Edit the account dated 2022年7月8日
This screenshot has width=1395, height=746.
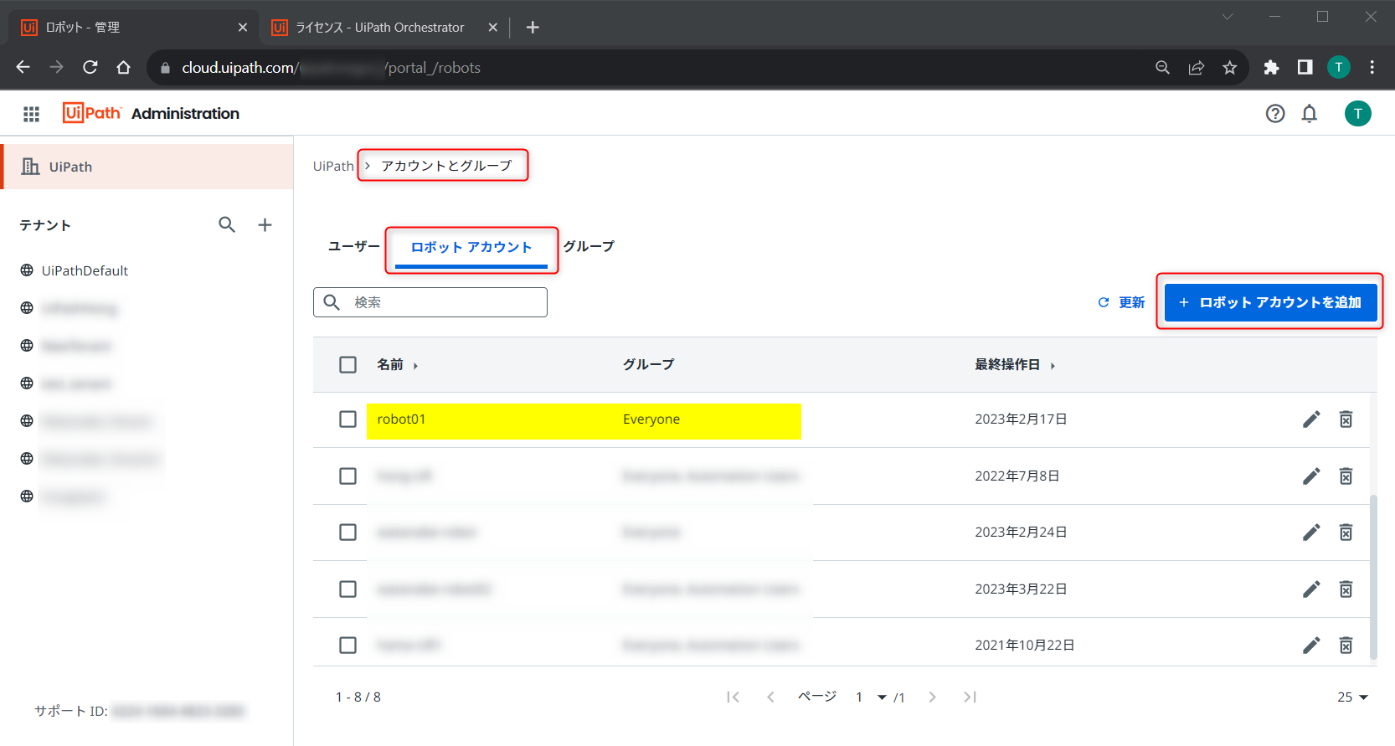pos(1311,476)
